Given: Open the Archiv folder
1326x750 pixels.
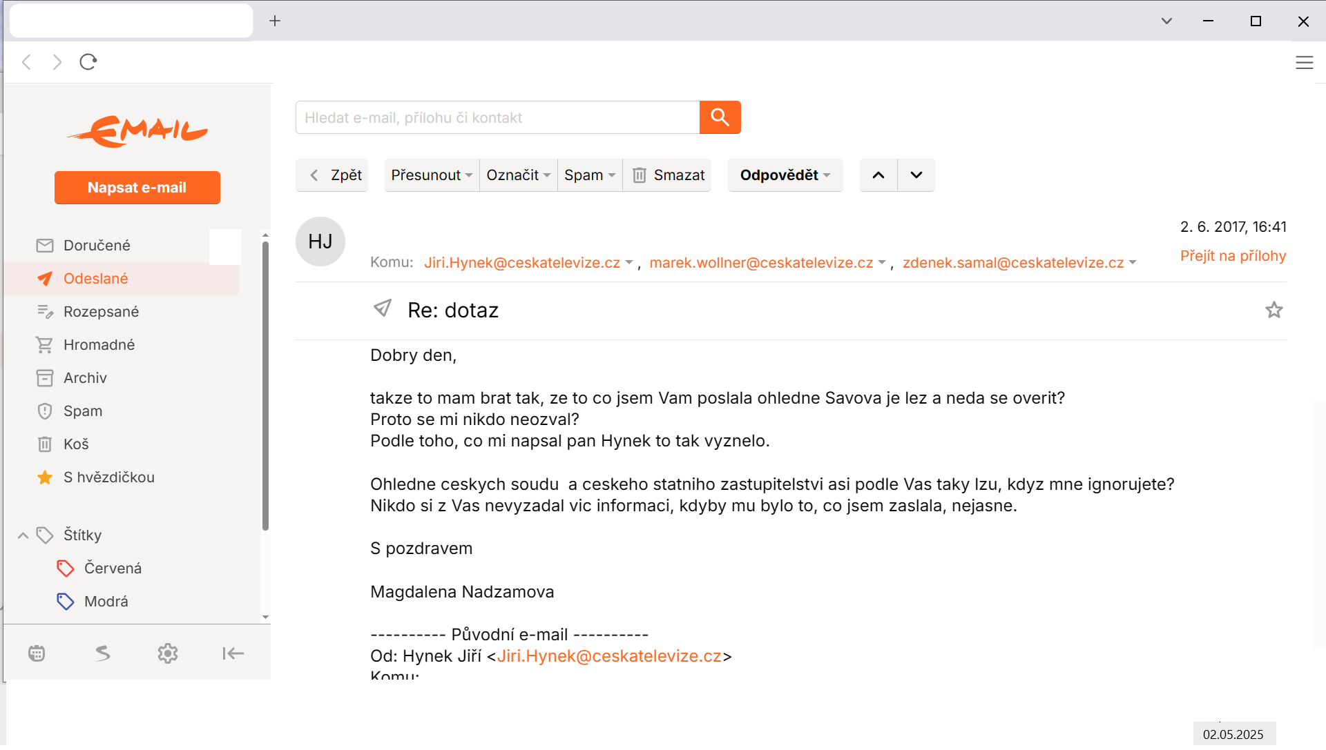Looking at the screenshot, I should 122,378.
